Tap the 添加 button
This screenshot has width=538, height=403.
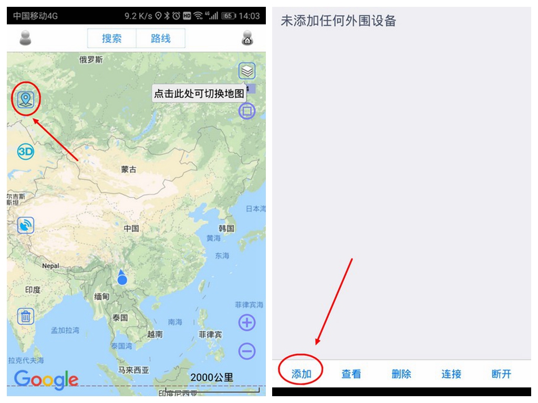(301, 374)
